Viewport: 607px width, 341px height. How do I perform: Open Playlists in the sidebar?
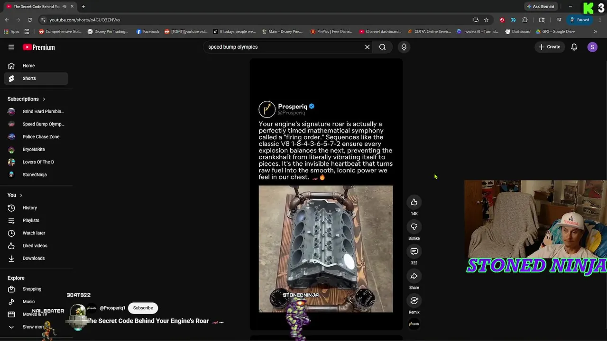tap(36, 220)
